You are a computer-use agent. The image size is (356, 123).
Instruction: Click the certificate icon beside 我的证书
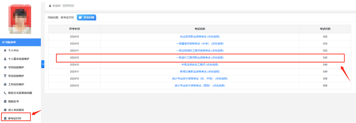tap(5, 101)
